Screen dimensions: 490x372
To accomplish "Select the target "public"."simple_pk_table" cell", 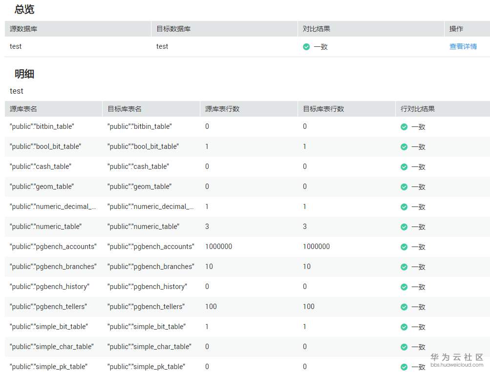I will [x=146, y=366].
